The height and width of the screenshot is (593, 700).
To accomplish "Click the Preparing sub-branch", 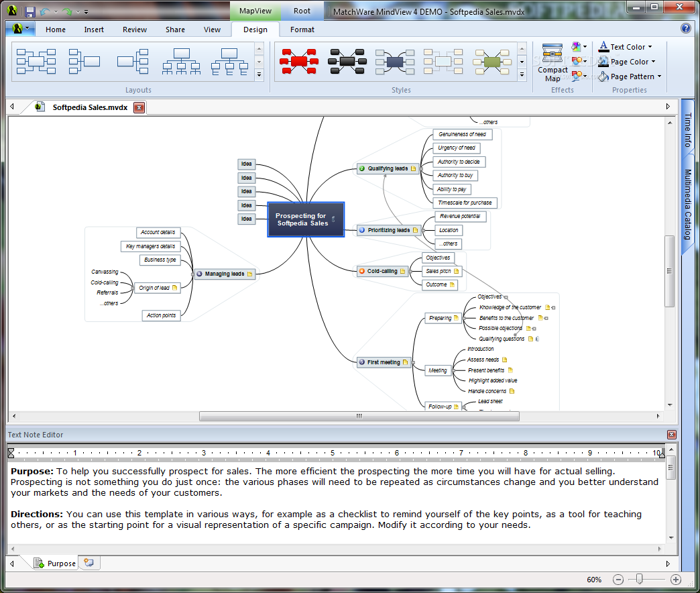I will (443, 318).
